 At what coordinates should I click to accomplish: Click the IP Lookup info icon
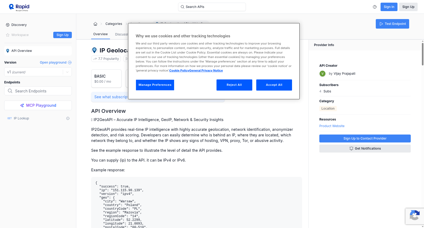(x=68, y=118)
